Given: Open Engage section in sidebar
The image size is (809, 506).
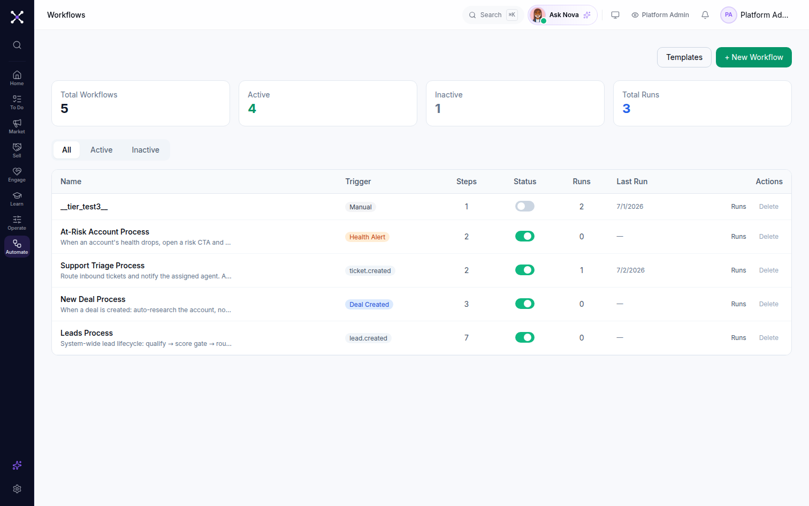Looking at the screenshot, I should [17, 175].
